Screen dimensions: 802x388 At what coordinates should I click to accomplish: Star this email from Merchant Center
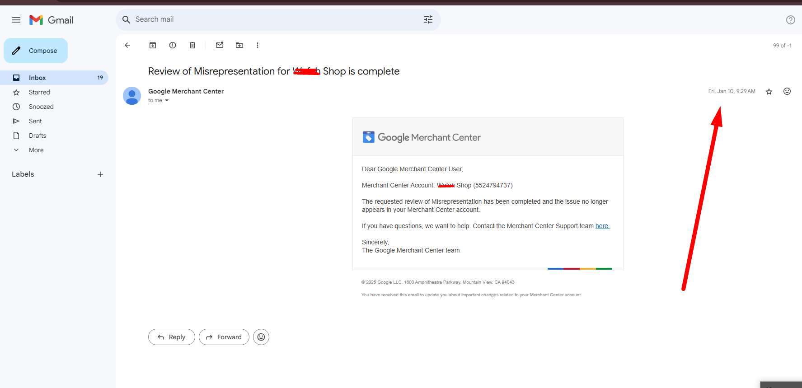(769, 92)
